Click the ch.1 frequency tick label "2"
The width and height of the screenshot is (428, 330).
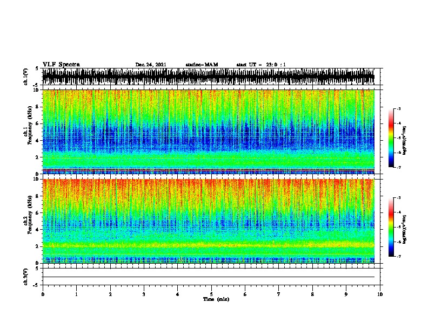pyautogui.click(x=37, y=157)
